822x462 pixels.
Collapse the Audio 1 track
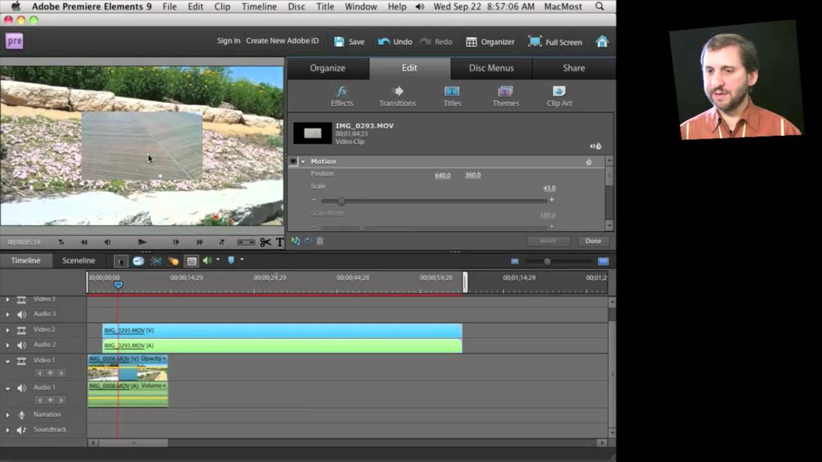coord(8,388)
